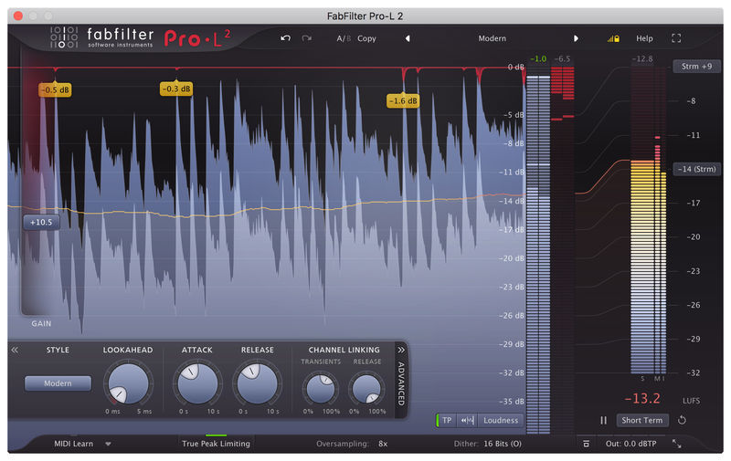The height and width of the screenshot is (461, 731).
Task: Click the +10.5 gain slider handle
Action: coord(41,223)
